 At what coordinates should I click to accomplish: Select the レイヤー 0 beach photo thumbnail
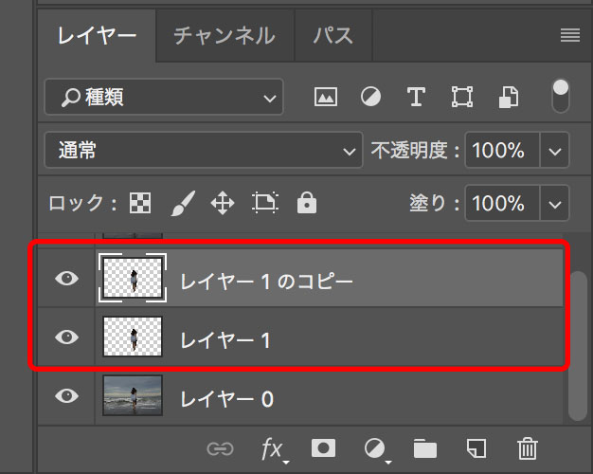pos(133,395)
